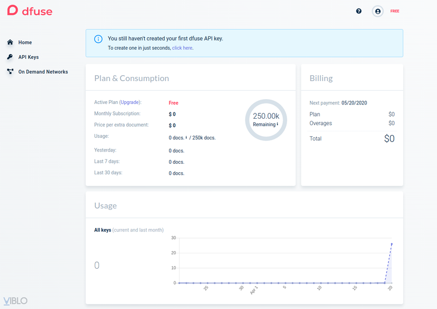Screen dimensions: 437x309
Task: Open API Keys menu item
Action: point(29,57)
